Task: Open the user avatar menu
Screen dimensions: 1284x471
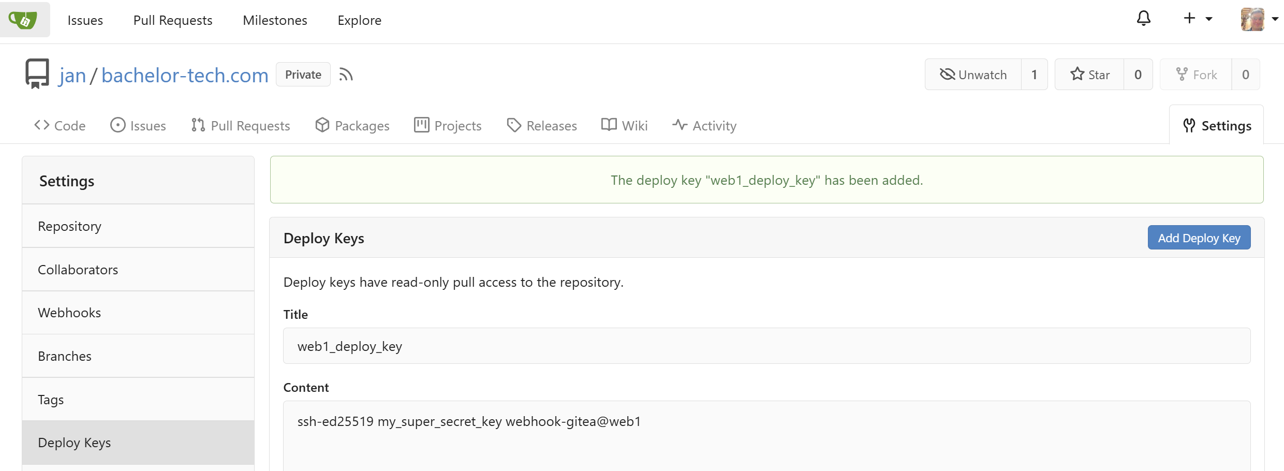Action: click(1259, 19)
